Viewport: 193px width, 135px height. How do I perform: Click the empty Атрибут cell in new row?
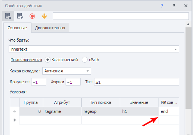[62, 120]
